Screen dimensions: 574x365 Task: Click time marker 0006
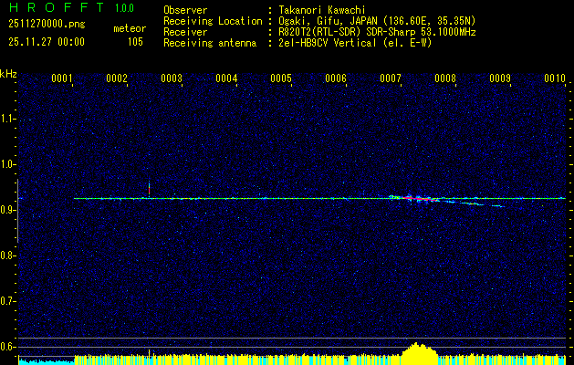click(336, 78)
